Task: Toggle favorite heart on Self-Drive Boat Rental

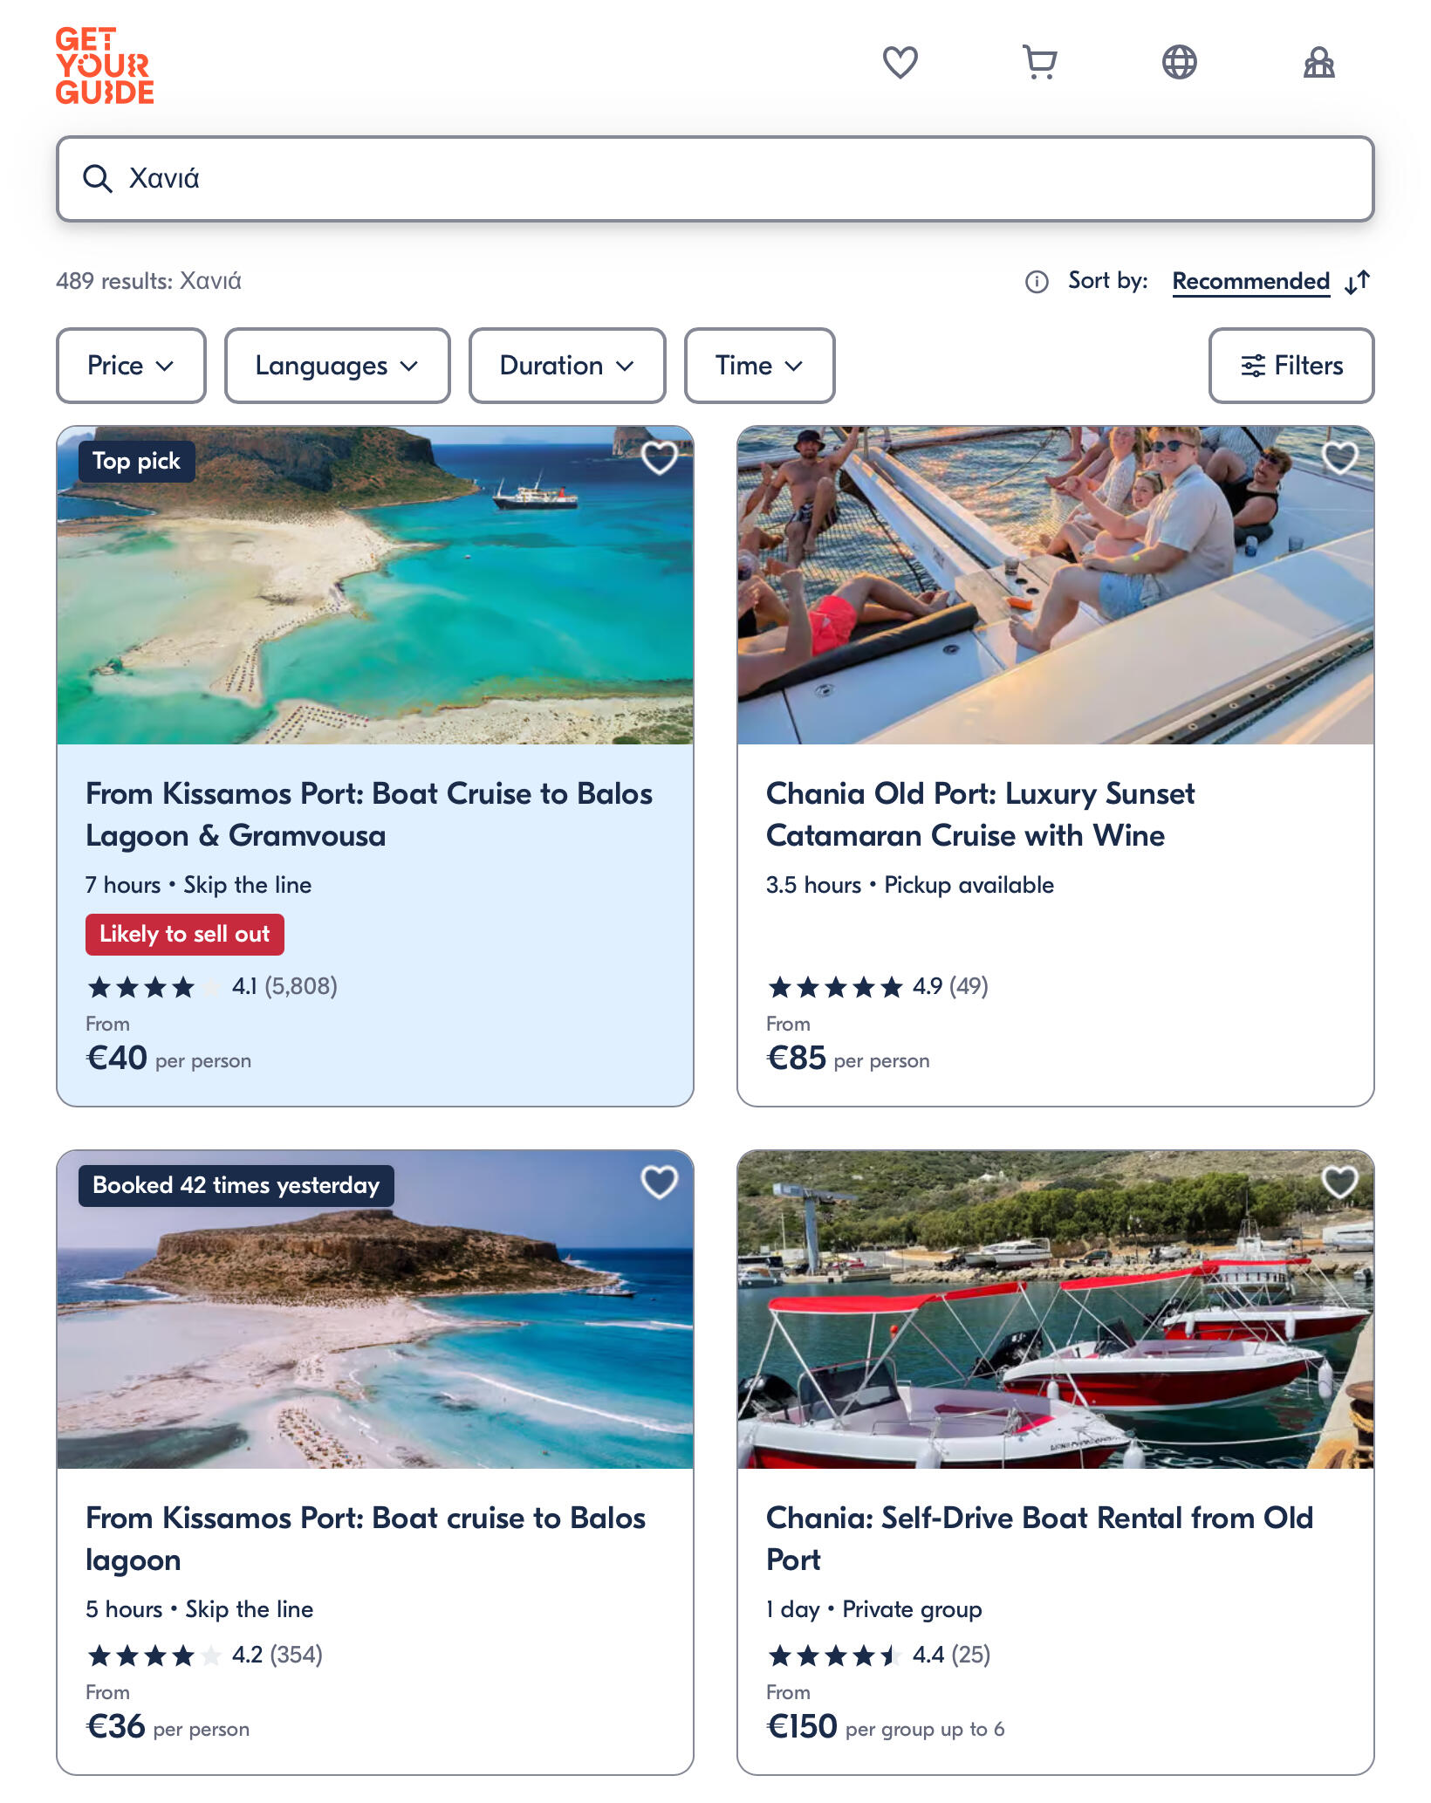Action: coord(1339,1183)
